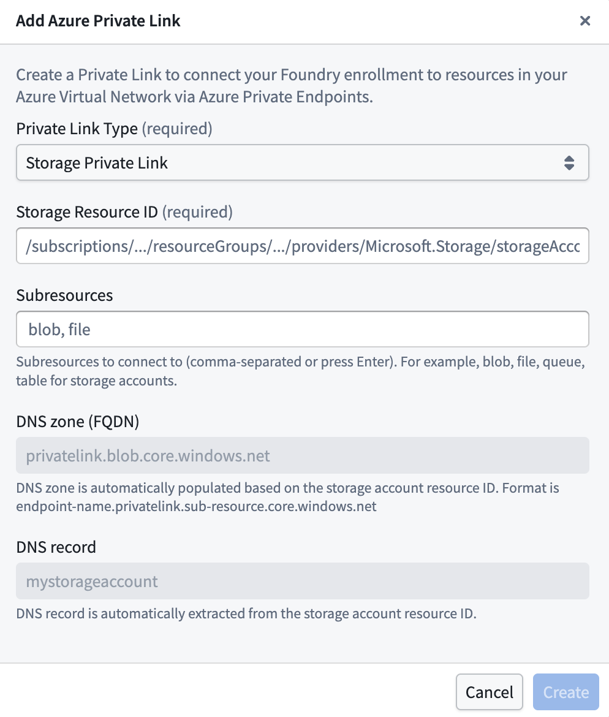609x717 pixels.
Task: Click the Create button
Action: pyautogui.click(x=565, y=691)
